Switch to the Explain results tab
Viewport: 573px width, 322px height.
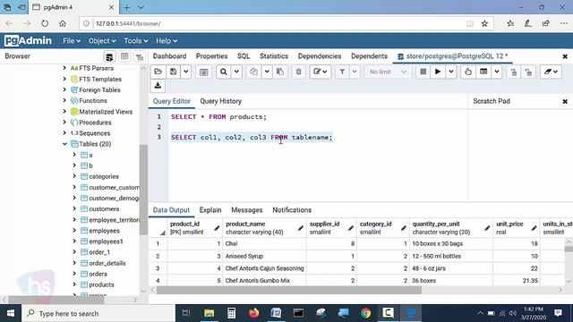(210, 210)
